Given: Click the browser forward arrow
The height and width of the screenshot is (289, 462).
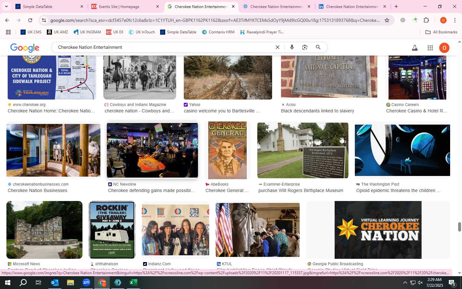Looking at the screenshot, I should tap(19, 20).
